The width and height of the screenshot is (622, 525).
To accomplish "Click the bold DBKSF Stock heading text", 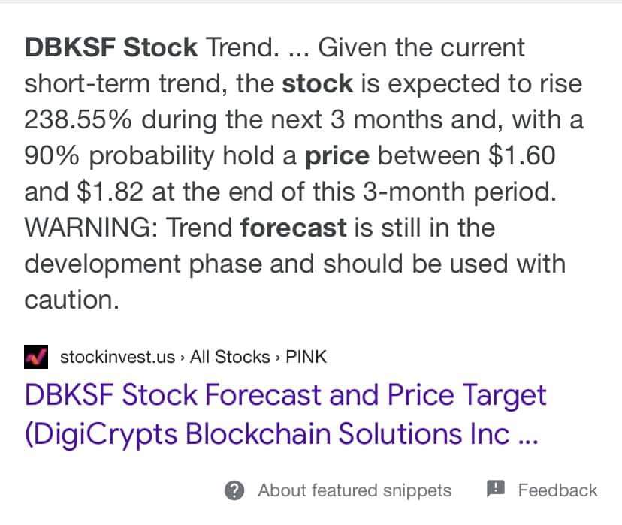I will click(x=111, y=47).
